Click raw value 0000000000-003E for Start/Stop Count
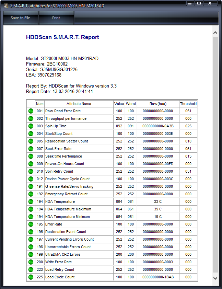This screenshot has width=222, height=289. tap(158, 134)
